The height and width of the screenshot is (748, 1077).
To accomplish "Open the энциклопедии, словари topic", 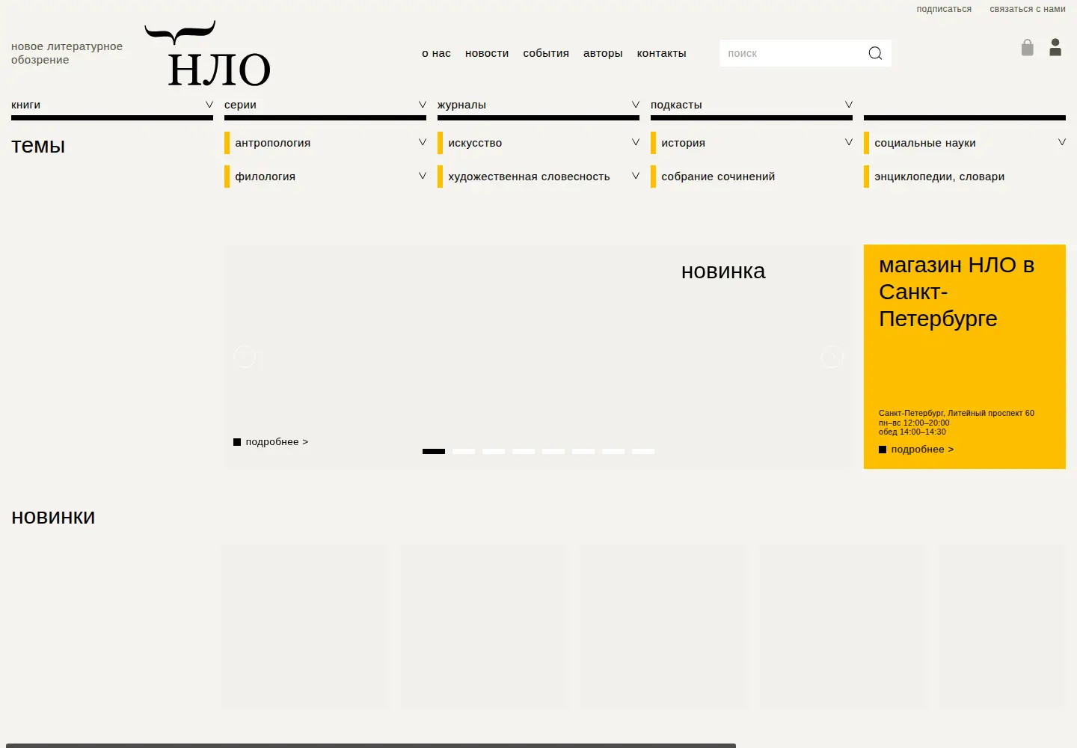I will coord(939,177).
